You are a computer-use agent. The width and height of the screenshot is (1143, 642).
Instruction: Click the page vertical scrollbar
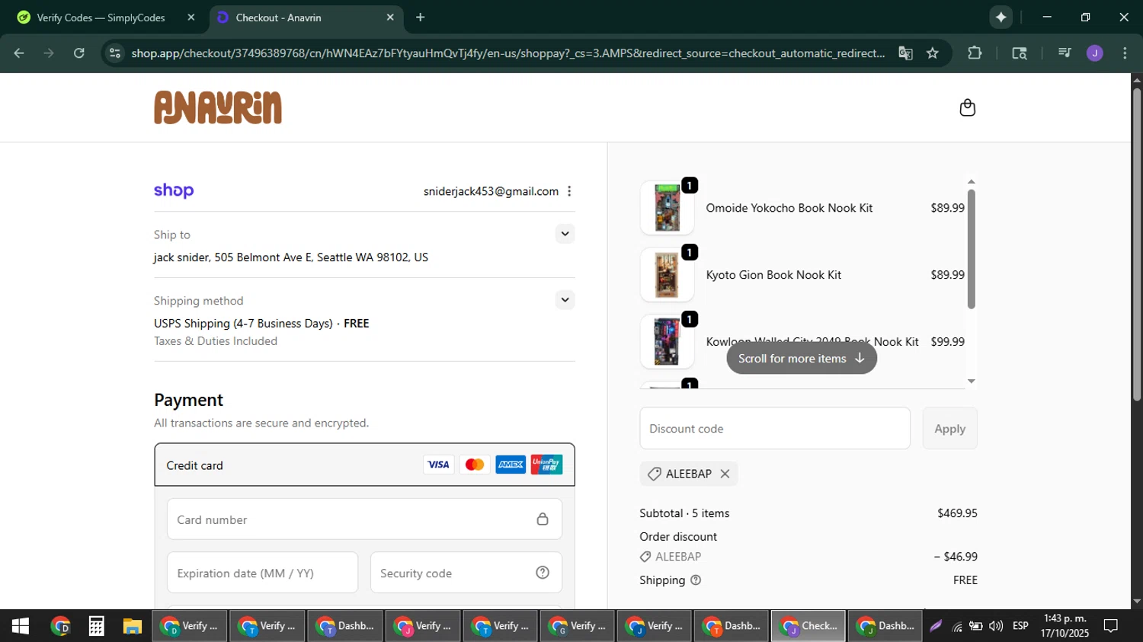click(1137, 244)
